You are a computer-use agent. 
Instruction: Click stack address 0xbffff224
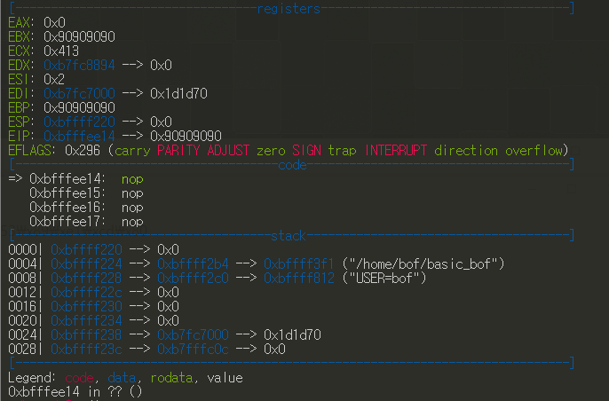coord(86,263)
